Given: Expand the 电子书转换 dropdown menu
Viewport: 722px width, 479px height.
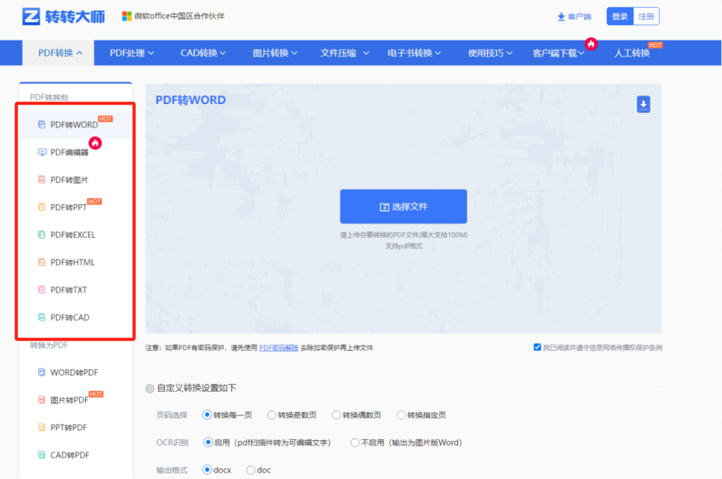Looking at the screenshot, I should tap(414, 53).
